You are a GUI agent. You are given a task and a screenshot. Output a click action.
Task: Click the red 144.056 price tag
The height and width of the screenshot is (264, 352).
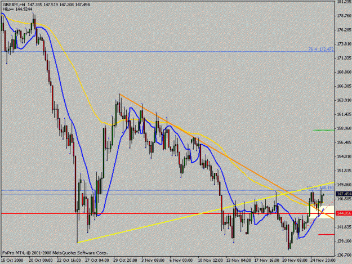[x=344, y=213]
